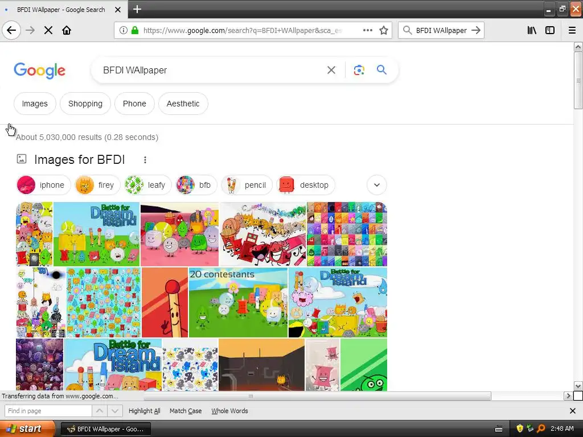Filter images by the bfb chip
Image resolution: width=583 pixels, height=437 pixels.
[196, 185]
